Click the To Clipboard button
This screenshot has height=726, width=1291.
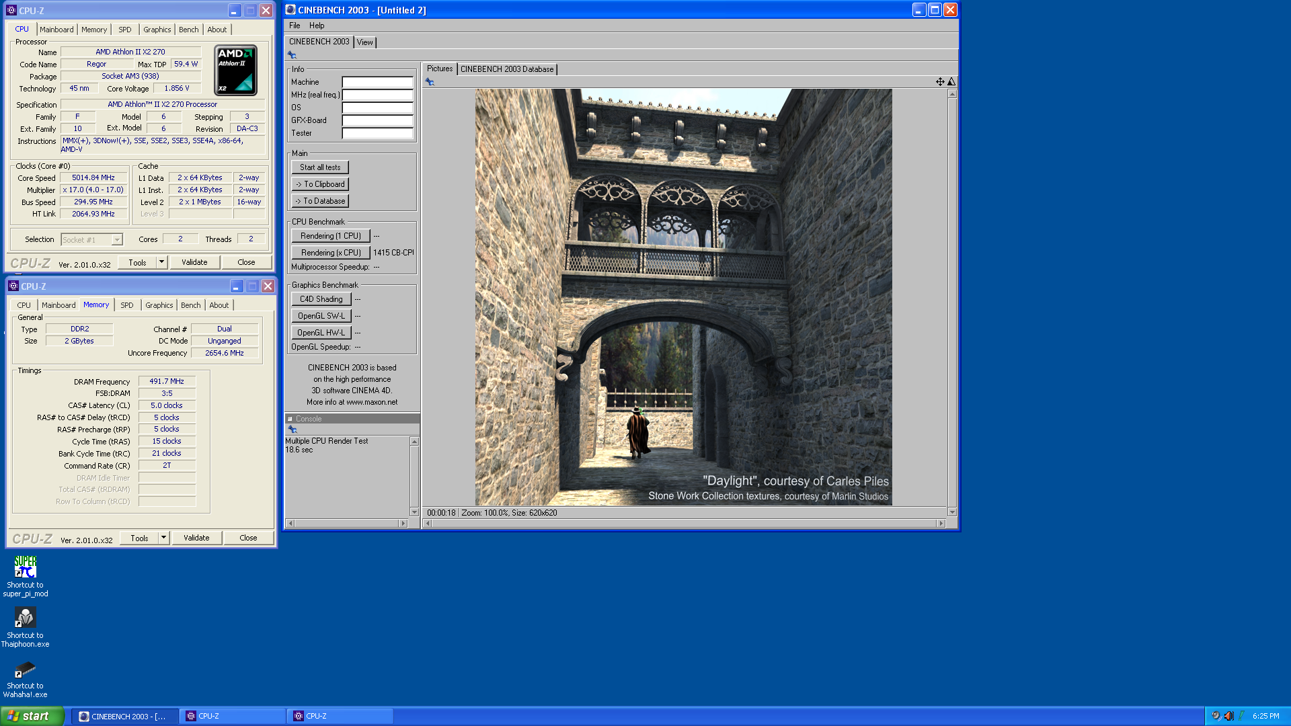(320, 184)
